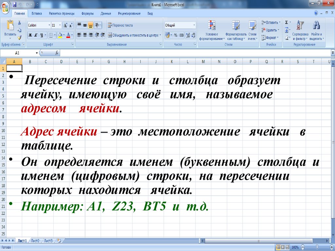Toggle center text horizontally
The height and width of the screenshot is (251, 335).
pos(85,35)
